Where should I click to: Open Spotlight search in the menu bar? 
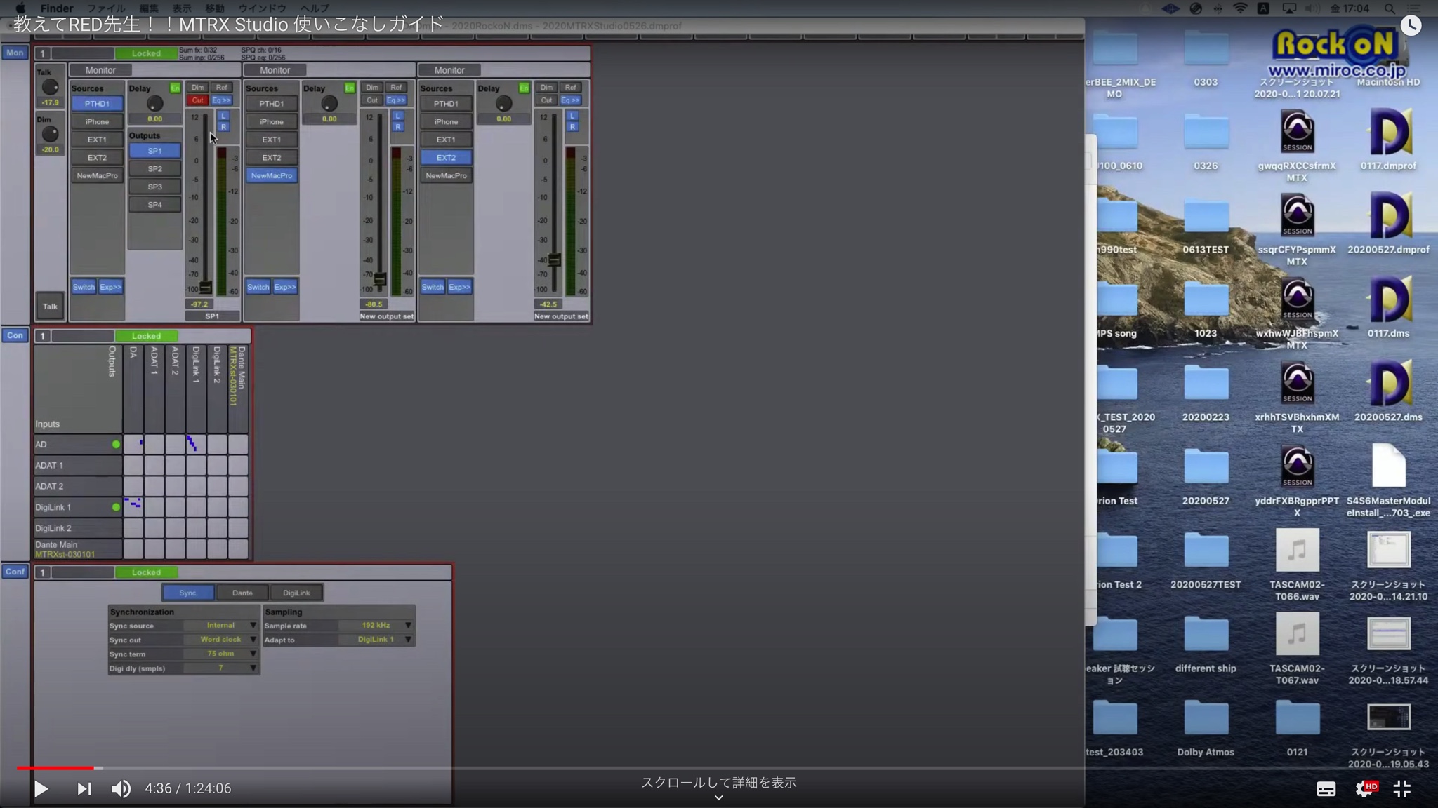[1390, 8]
